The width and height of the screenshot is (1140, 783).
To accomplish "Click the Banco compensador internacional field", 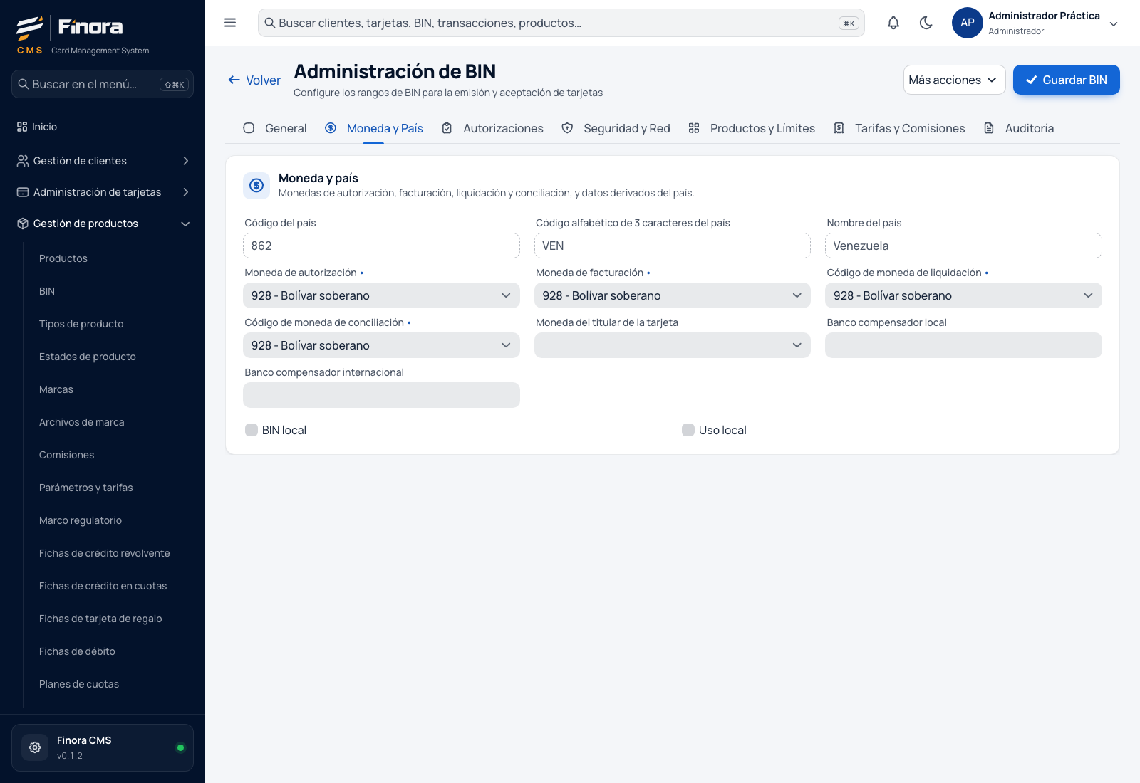I will pos(381,395).
